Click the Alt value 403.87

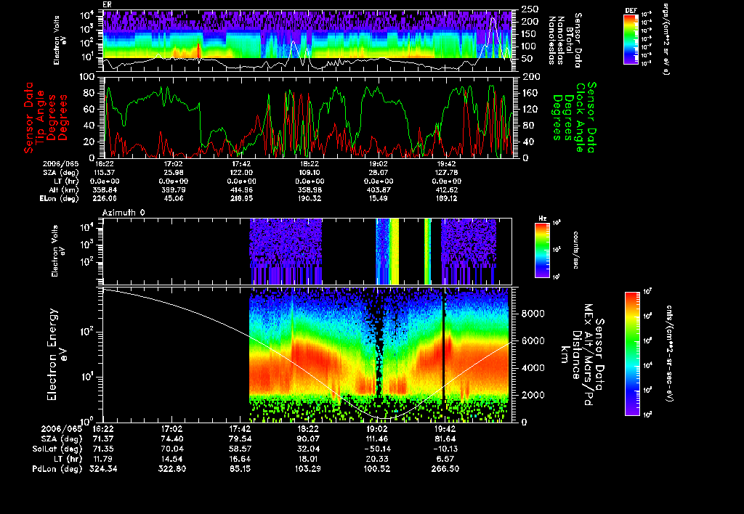378,189
